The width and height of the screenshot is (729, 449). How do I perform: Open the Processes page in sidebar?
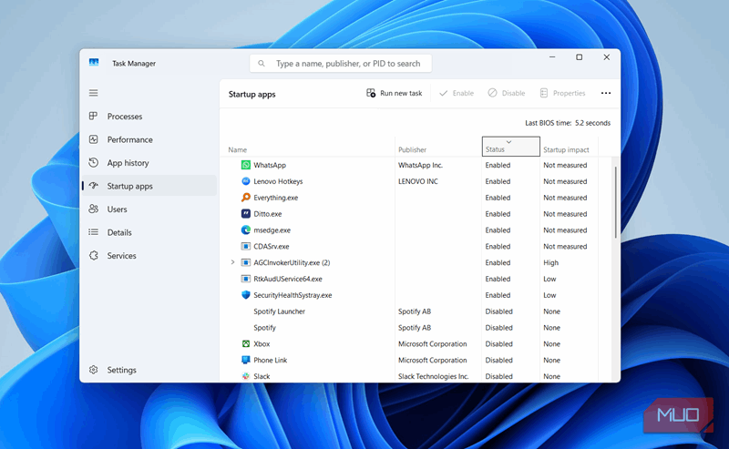(124, 117)
